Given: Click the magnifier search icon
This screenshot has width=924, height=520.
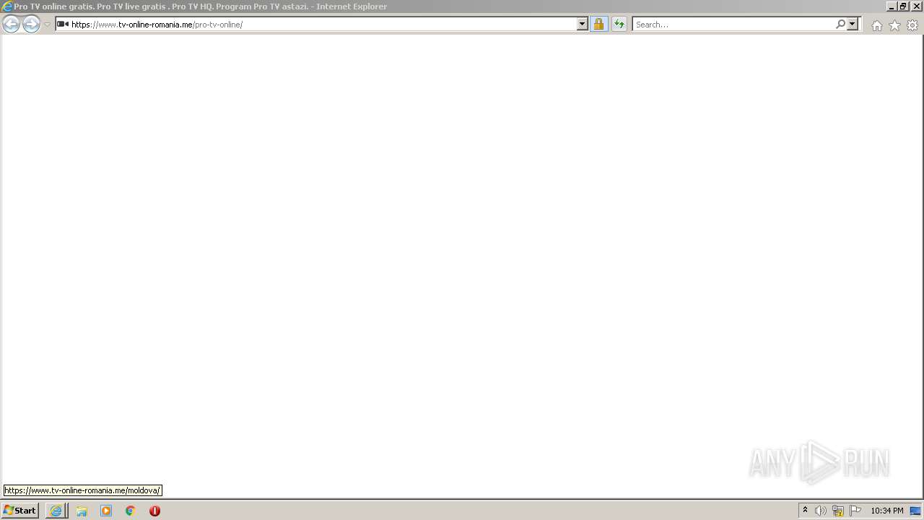Looking at the screenshot, I should click(x=840, y=25).
